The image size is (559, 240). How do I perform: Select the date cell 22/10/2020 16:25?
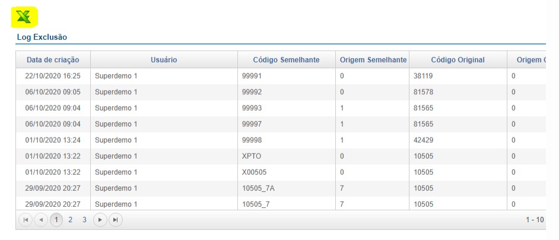tap(53, 76)
